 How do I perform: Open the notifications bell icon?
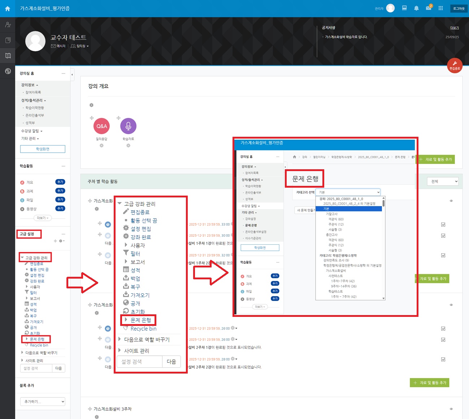point(416,8)
